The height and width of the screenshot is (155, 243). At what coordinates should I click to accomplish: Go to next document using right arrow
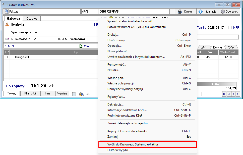coord(233,94)
